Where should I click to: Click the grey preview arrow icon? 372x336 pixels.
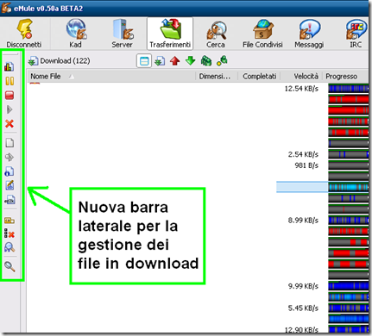tap(9, 157)
